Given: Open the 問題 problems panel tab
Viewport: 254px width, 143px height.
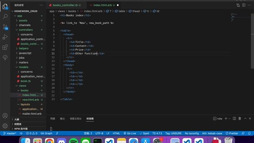Looking at the screenshot, I should pos(53,119).
